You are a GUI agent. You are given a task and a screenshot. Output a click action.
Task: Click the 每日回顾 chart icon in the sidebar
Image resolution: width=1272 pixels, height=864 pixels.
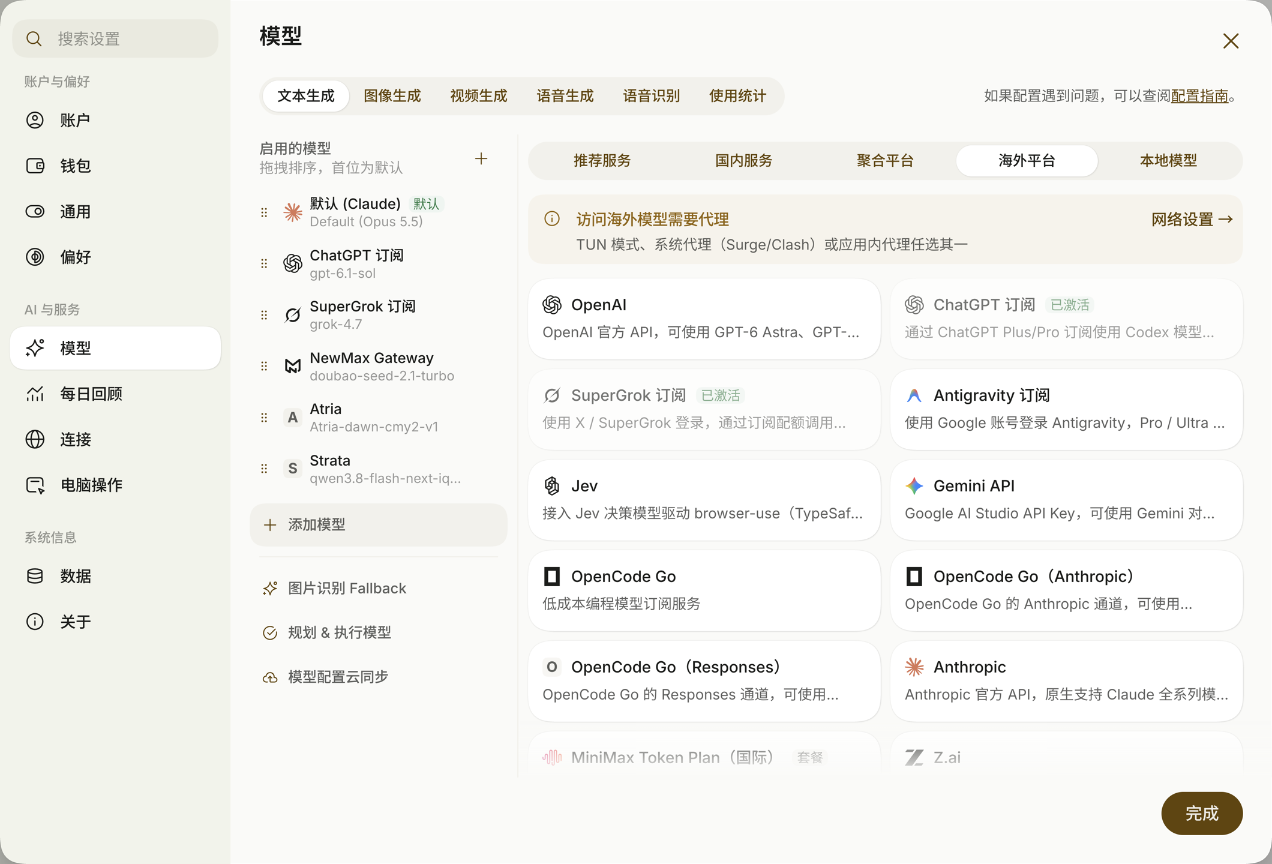35,394
